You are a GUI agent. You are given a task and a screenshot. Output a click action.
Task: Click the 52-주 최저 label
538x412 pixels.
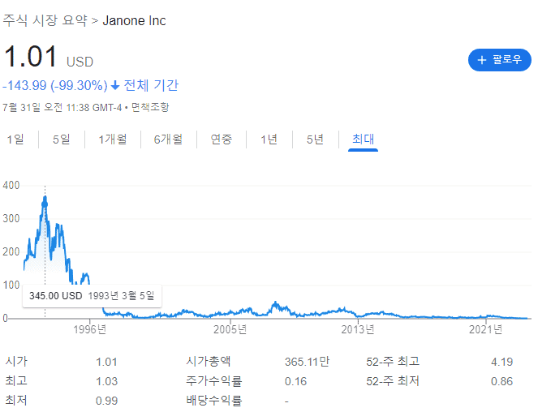click(393, 381)
